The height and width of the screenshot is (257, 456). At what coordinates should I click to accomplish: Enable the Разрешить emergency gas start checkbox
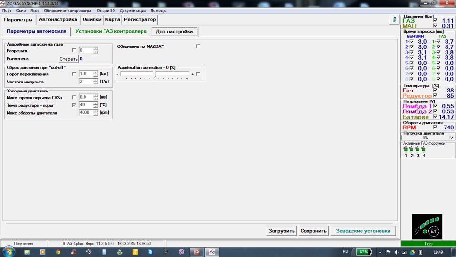pos(74,50)
